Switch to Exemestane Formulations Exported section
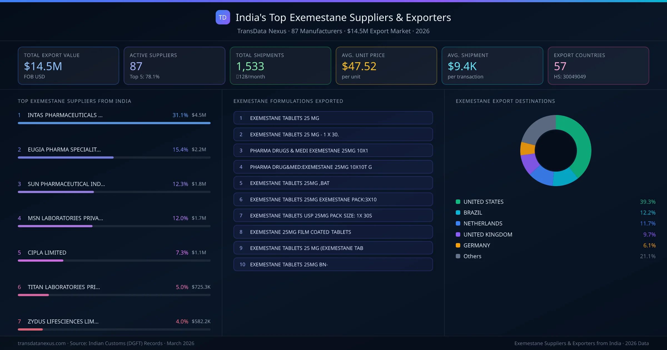This screenshot has height=350, width=667. [288, 101]
